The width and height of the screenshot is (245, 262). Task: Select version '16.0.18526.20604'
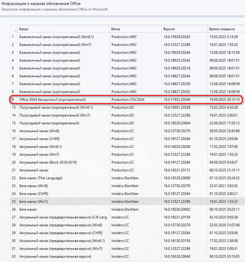pos(184,123)
